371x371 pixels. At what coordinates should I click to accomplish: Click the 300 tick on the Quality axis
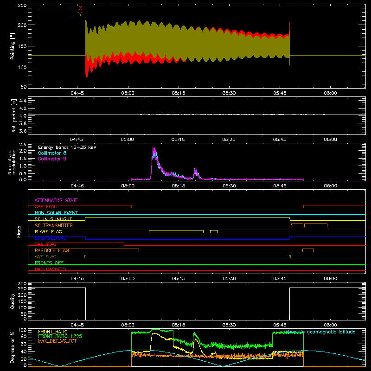22,284
